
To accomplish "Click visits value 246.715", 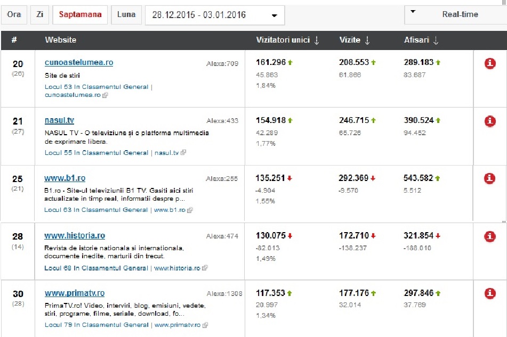I will click(x=354, y=120).
